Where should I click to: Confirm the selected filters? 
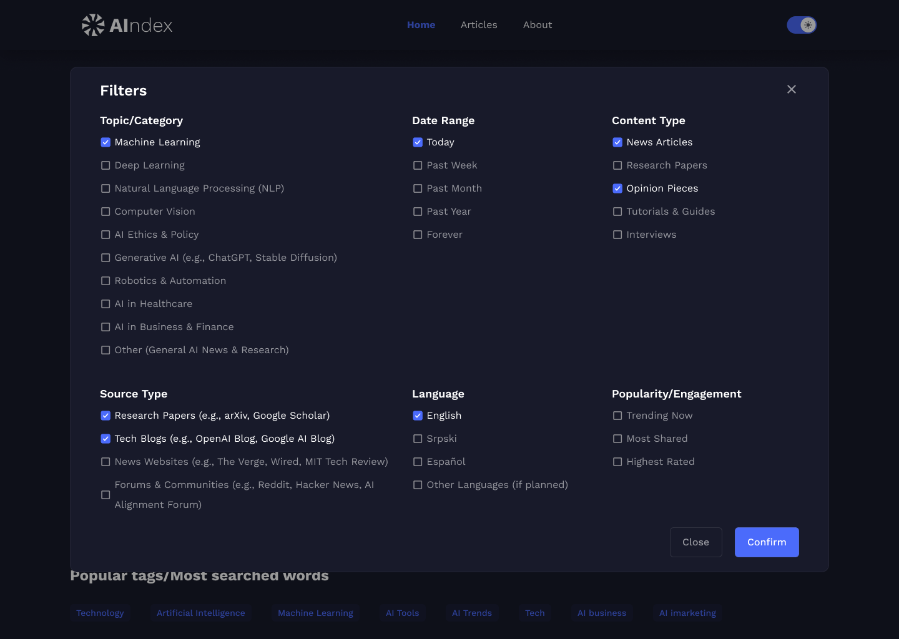pos(766,542)
